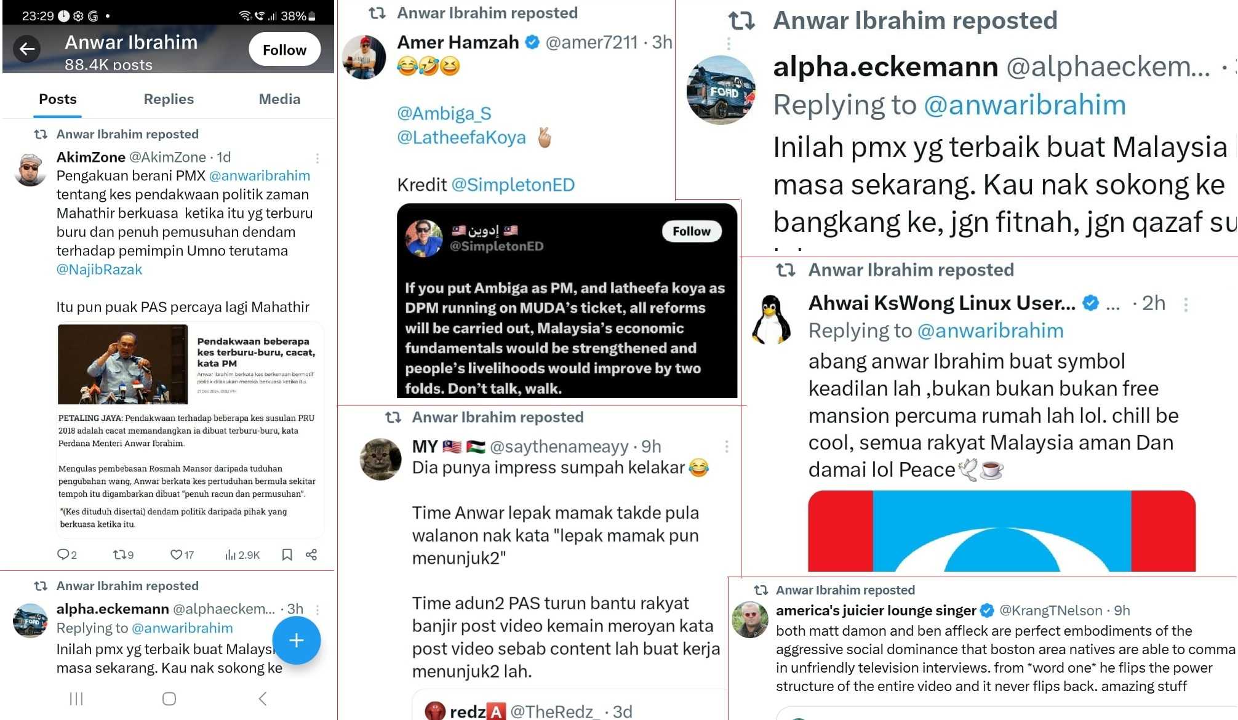Bookmark AkimZone's post
This screenshot has width=1238, height=720.
[x=287, y=554]
